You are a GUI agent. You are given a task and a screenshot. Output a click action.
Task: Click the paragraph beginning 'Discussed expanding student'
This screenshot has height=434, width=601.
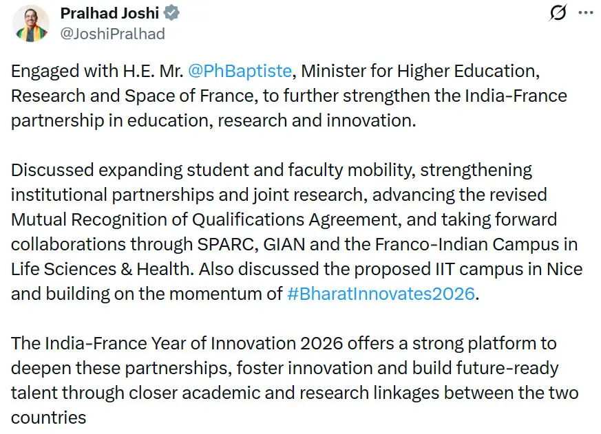(x=297, y=232)
